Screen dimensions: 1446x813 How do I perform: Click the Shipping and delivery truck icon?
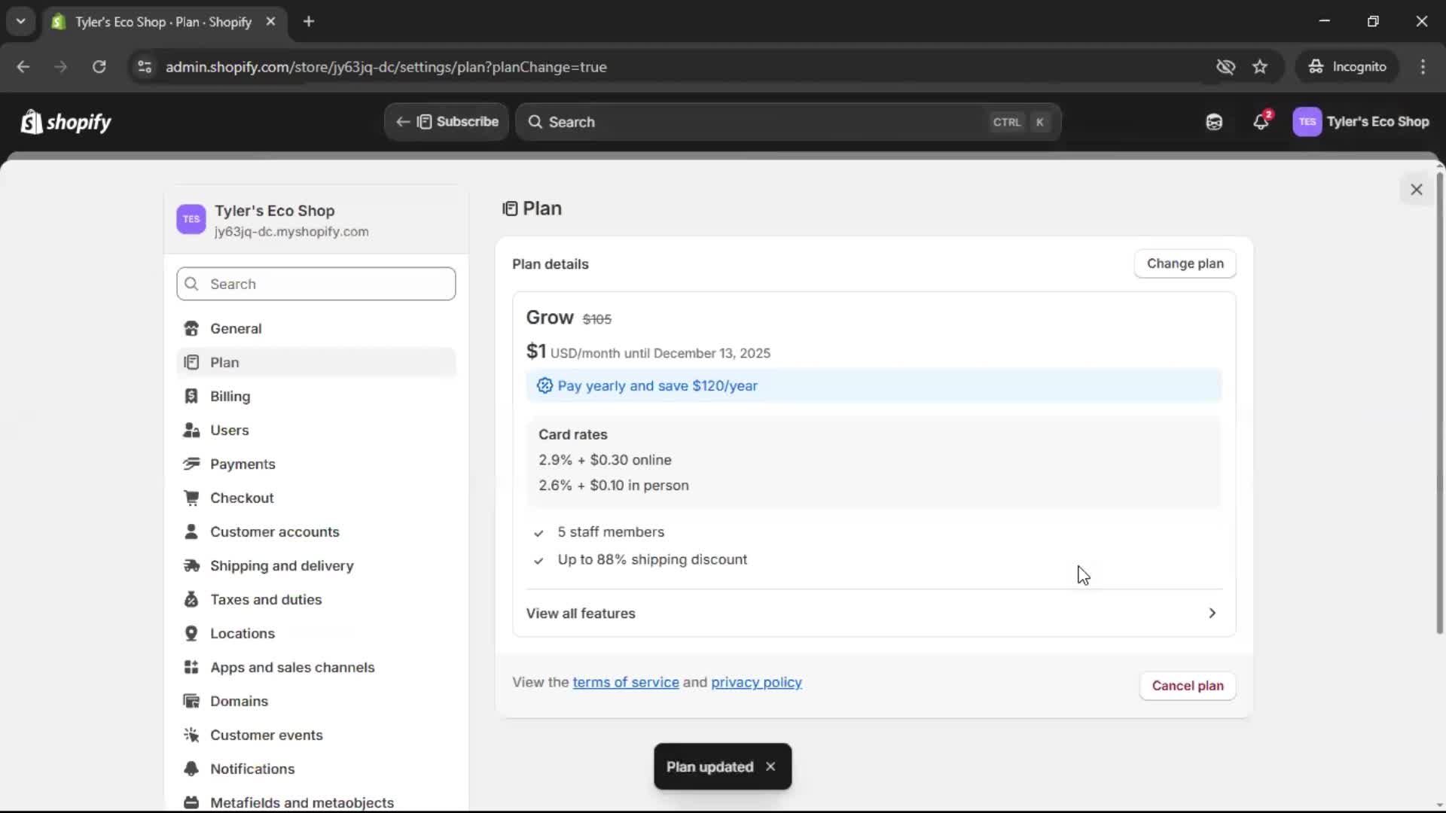[x=191, y=566]
